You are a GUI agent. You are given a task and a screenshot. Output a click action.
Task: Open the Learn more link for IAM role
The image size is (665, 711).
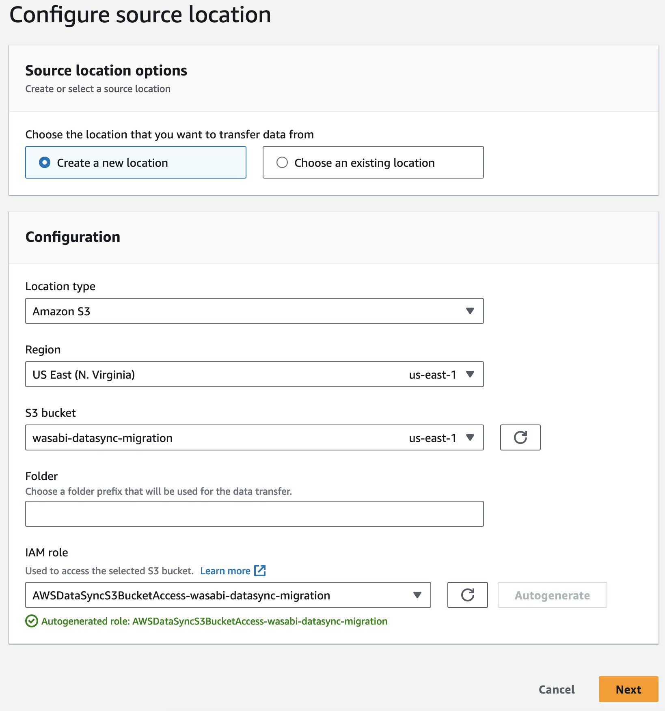click(225, 571)
